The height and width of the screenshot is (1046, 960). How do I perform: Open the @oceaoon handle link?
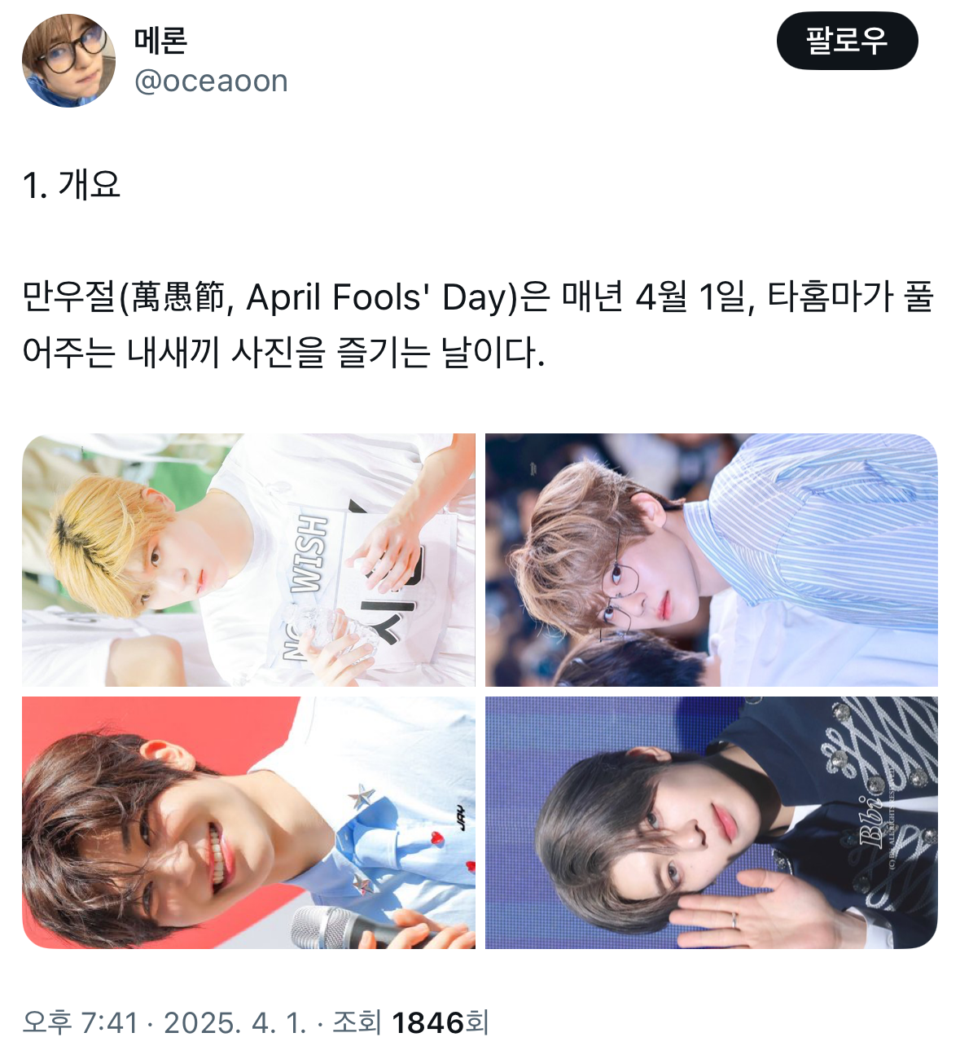[211, 81]
